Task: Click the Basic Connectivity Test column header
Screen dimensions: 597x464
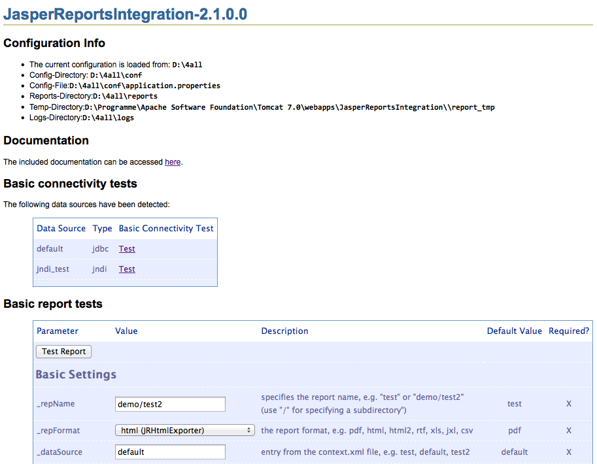Action: [x=166, y=229]
